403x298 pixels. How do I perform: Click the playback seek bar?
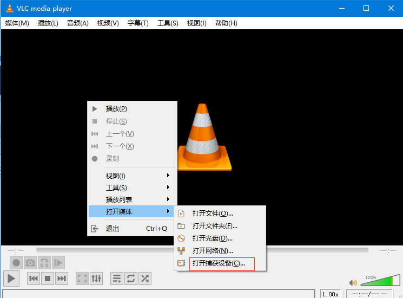coord(202,250)
